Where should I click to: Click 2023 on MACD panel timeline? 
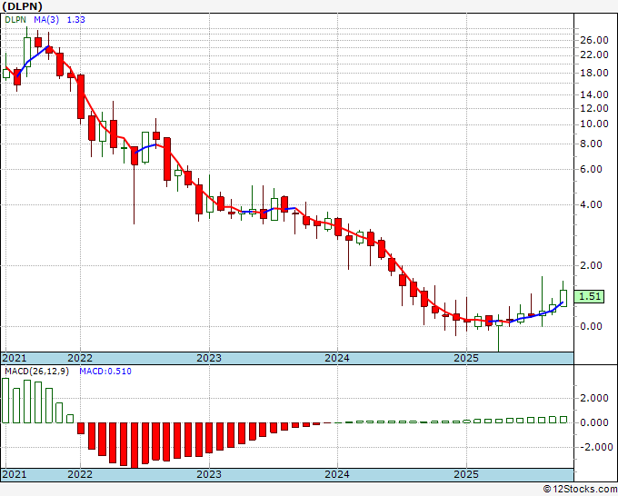209,474
